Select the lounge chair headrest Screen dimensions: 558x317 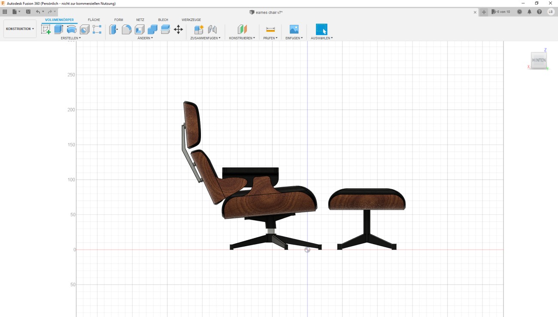[191, 124]
